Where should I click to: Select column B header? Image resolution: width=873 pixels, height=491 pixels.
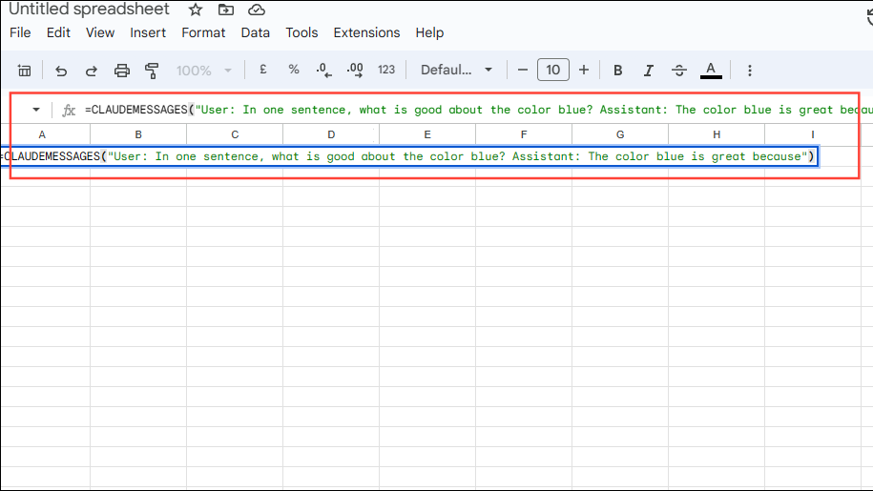pyautogui.click(x=138, y=134)
